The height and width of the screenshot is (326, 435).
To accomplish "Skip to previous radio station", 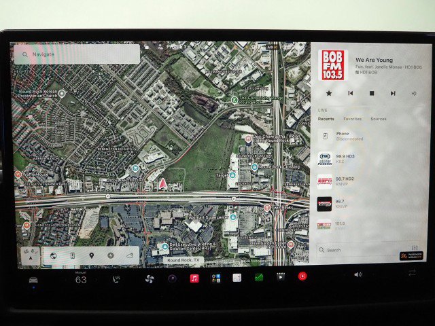I will coord(351,93).
